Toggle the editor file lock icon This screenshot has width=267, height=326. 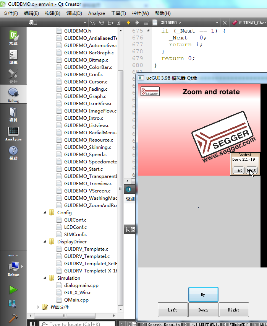click(x=146, y=23)
